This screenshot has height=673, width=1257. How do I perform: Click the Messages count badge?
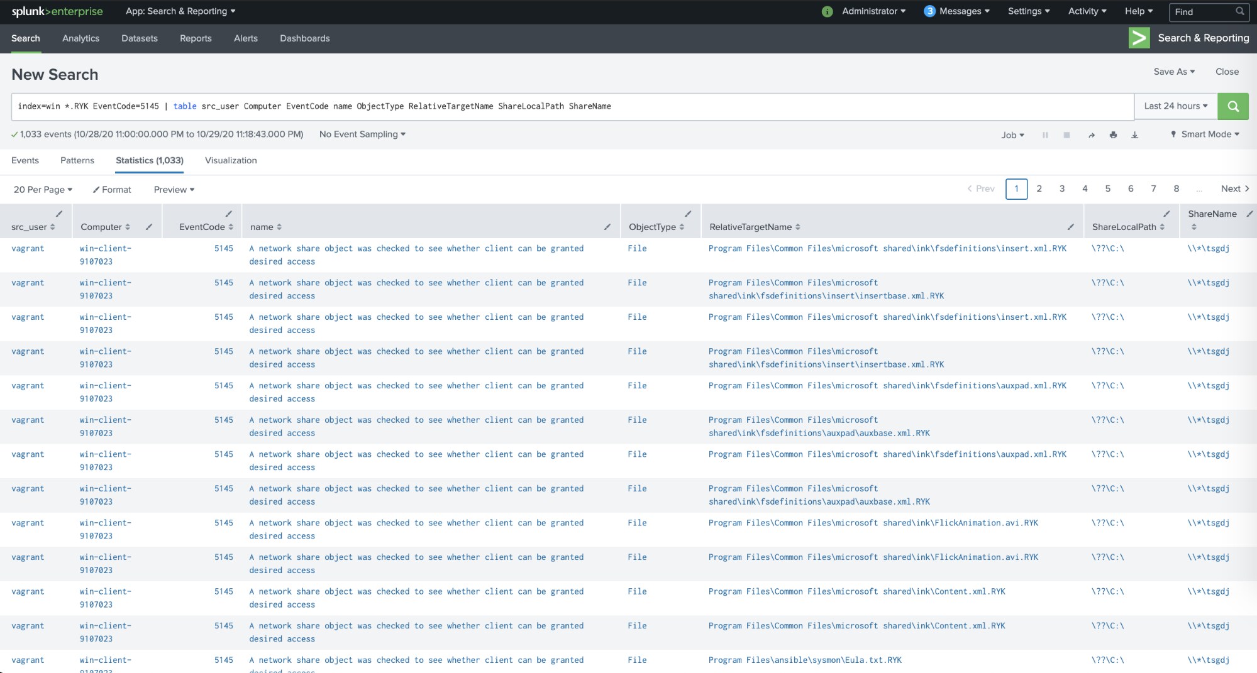click(x=929, y=11)
